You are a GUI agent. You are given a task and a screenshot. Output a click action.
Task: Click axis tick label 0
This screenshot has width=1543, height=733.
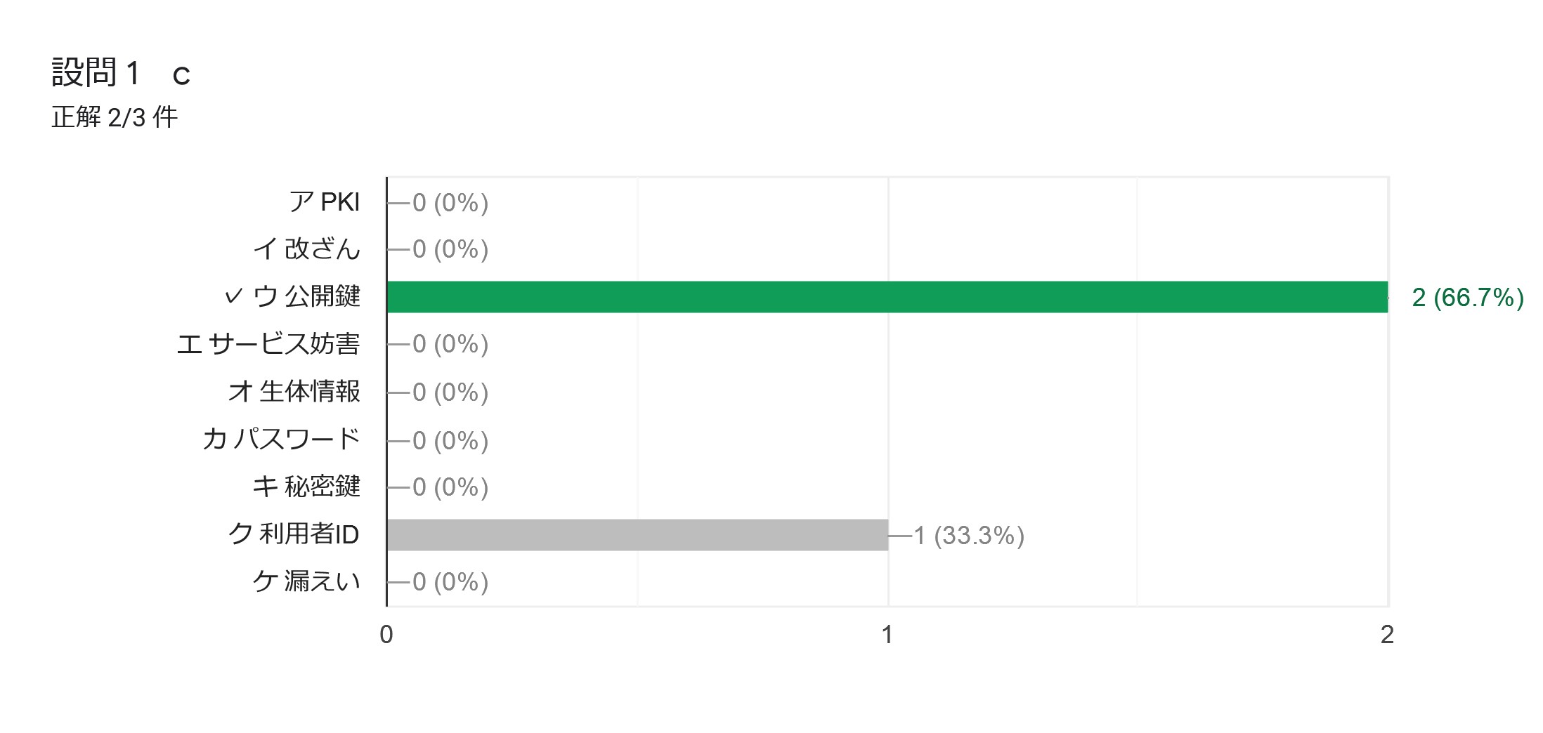tap(386, 635)
